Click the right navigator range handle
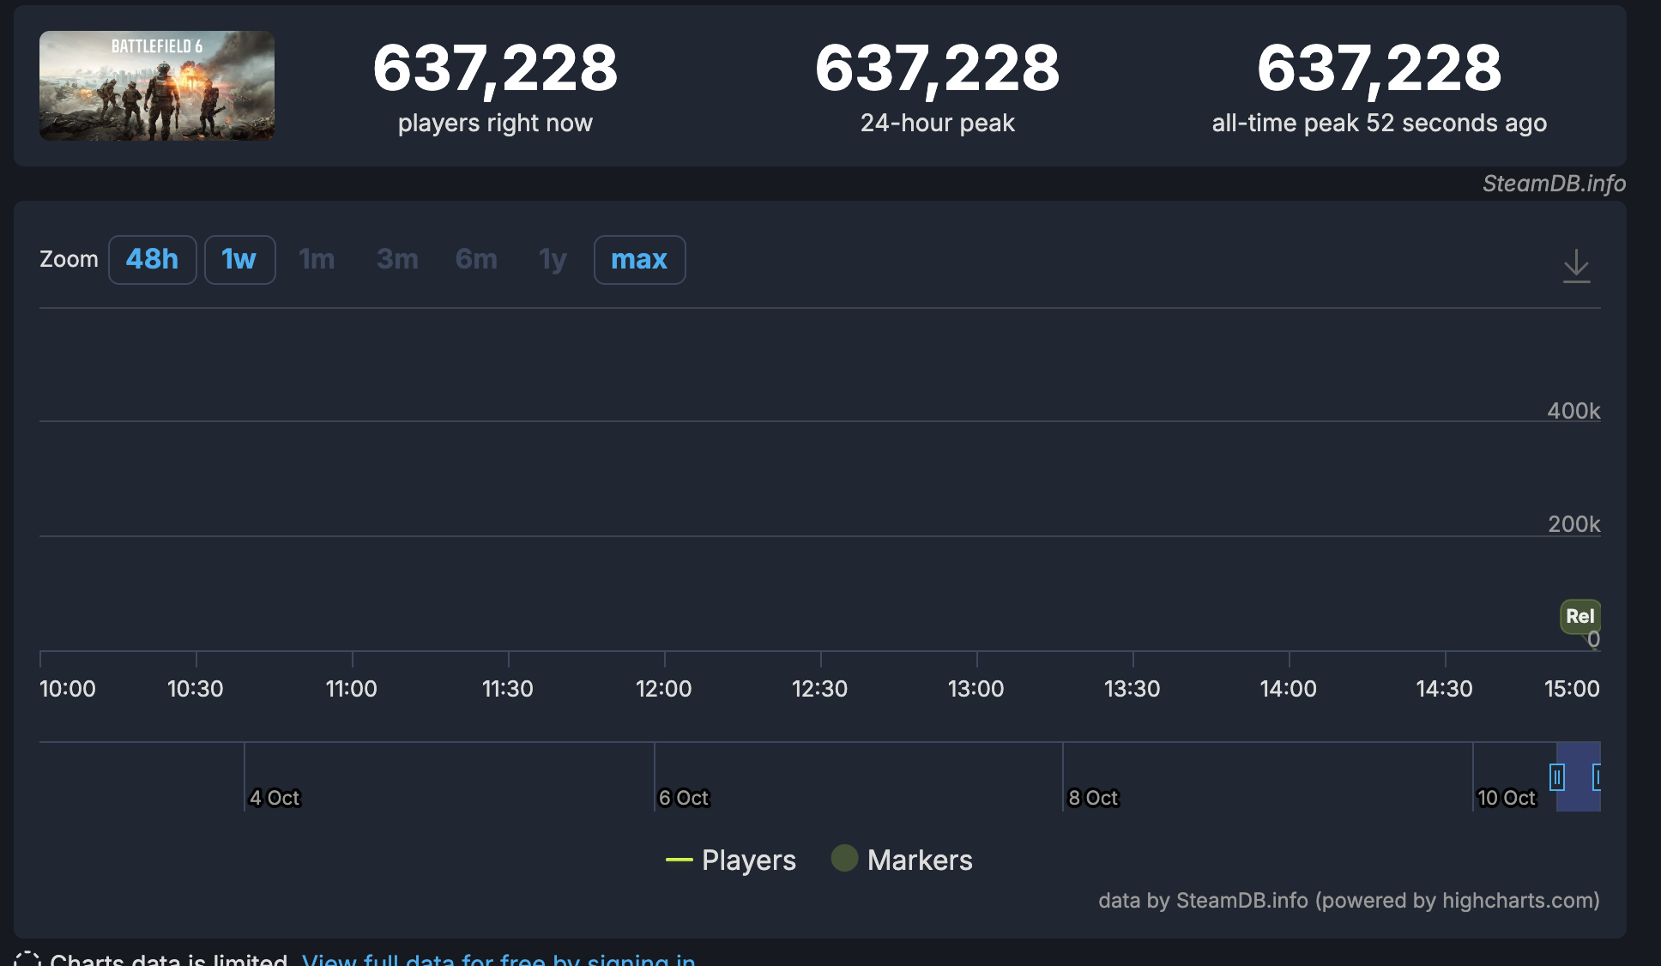Image resolution: width=1661 pixels, height=966 pixels. (1597, 777)
